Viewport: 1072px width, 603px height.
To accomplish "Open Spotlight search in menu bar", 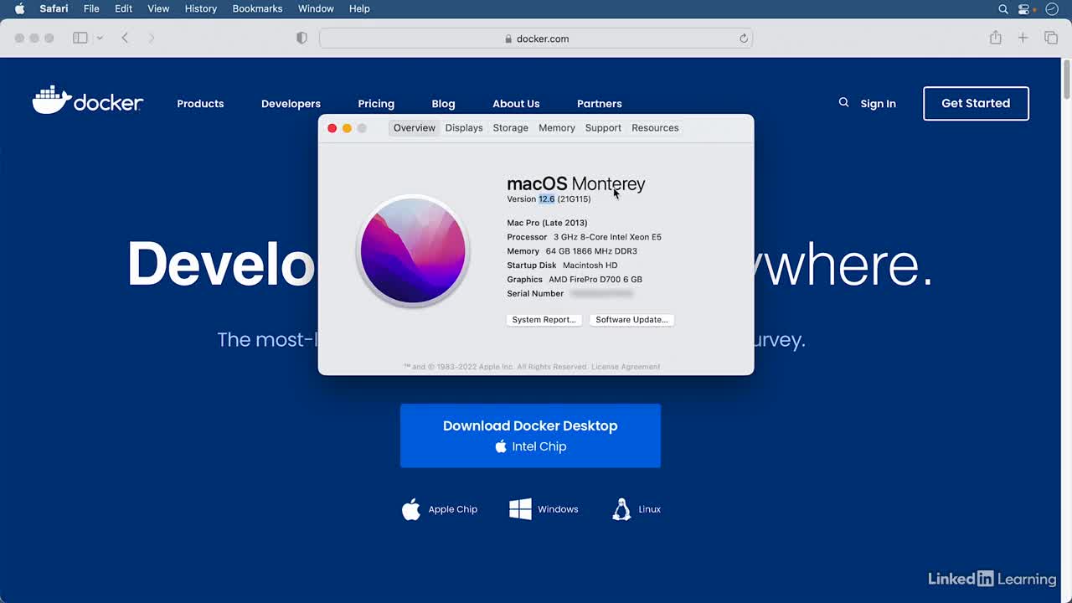I will [x=1003, y=9].
